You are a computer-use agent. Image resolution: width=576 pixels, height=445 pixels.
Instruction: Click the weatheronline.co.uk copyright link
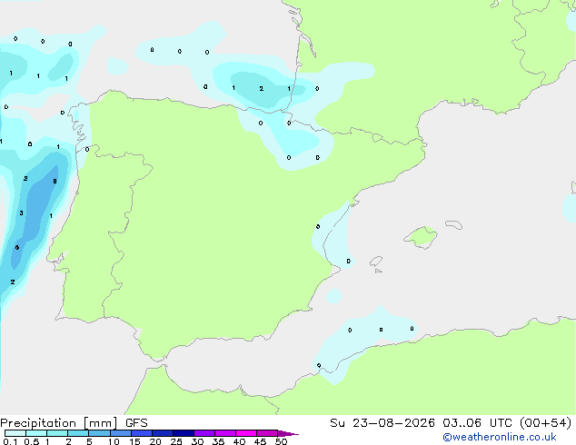[x=500, y=437]
